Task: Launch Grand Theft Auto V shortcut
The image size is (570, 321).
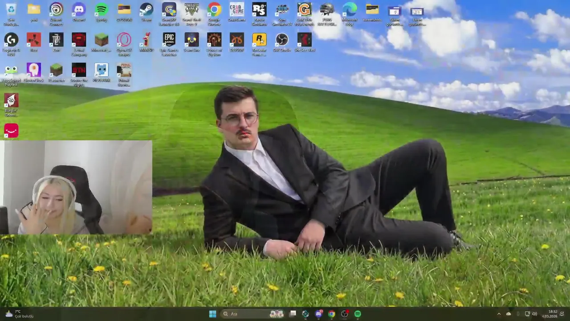Action: point(192,14)
